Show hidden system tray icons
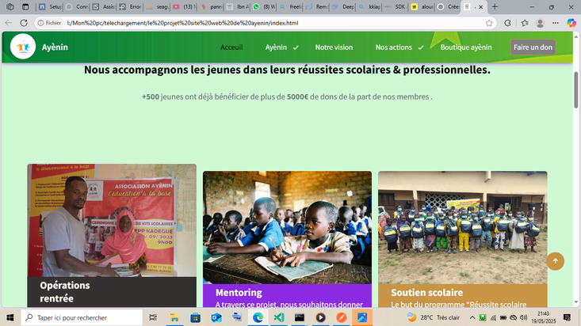 click(x=472, y=317)
